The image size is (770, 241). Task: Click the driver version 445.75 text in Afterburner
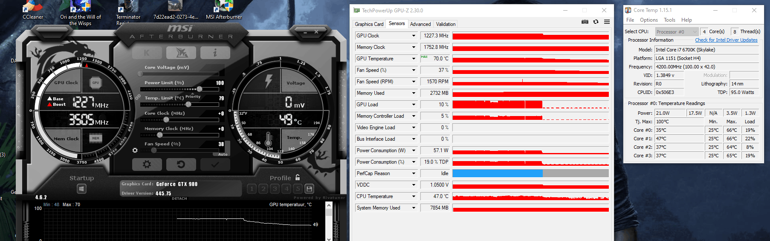[163, 193]
